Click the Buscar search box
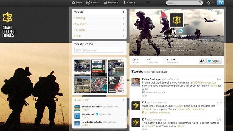Viewport: 233px width, 131px height. point(185,3)
